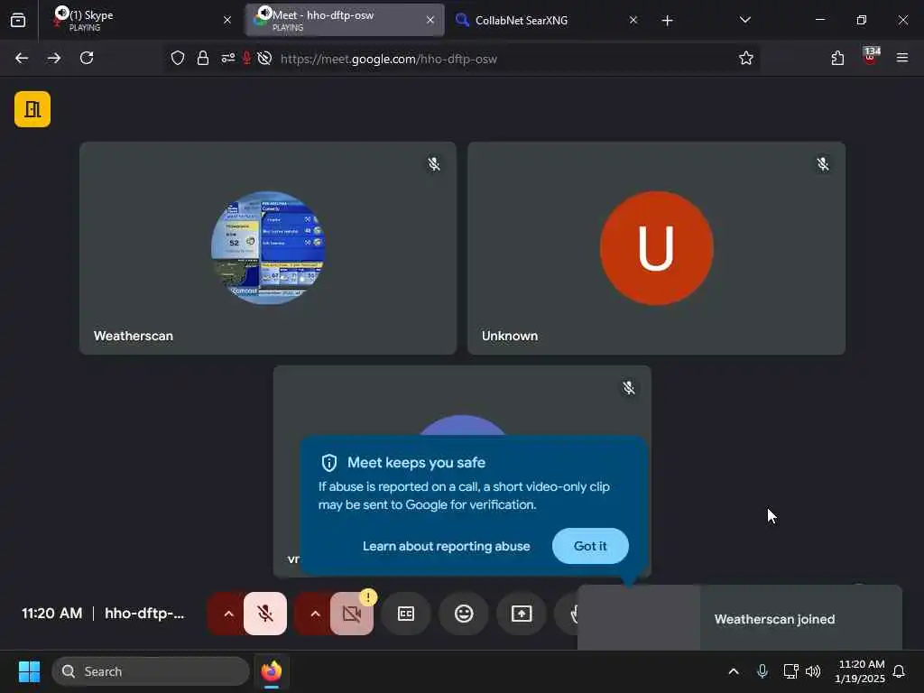Screen dimensions: 924x693
Task: Click Weatherscan's profile picture thumbnail
Action: [268, 247]
